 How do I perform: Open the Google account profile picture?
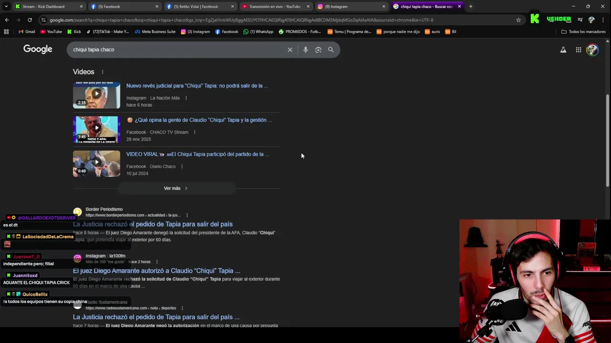[592, 50]
